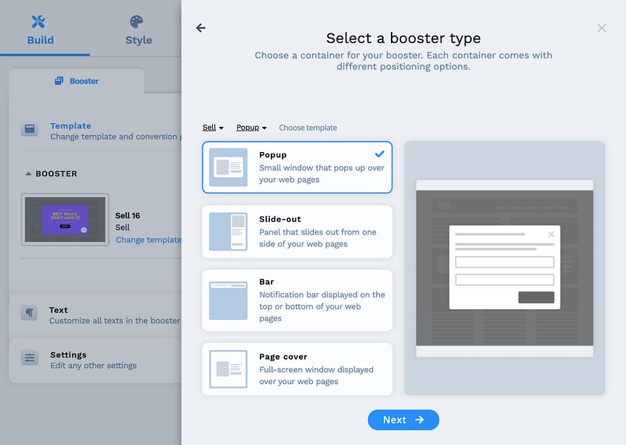Image resolution: width=626 pixels, height=445 pixels.
Task: Click 'Full-screen window displayed' description
Action: pos(317,375)
